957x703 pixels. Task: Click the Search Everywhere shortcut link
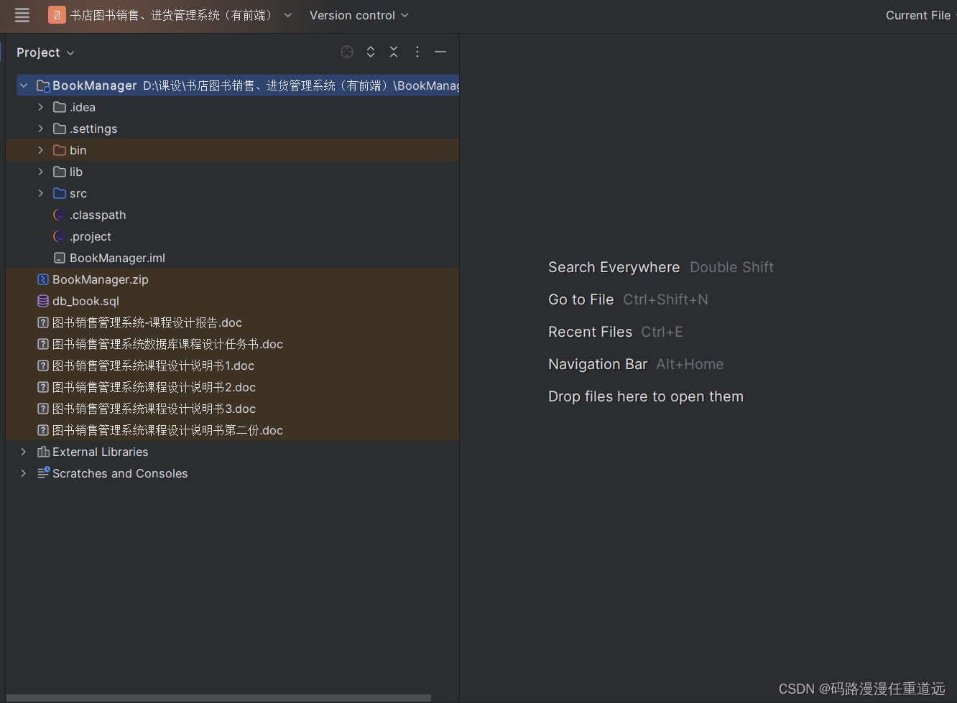tap(614, 266)
